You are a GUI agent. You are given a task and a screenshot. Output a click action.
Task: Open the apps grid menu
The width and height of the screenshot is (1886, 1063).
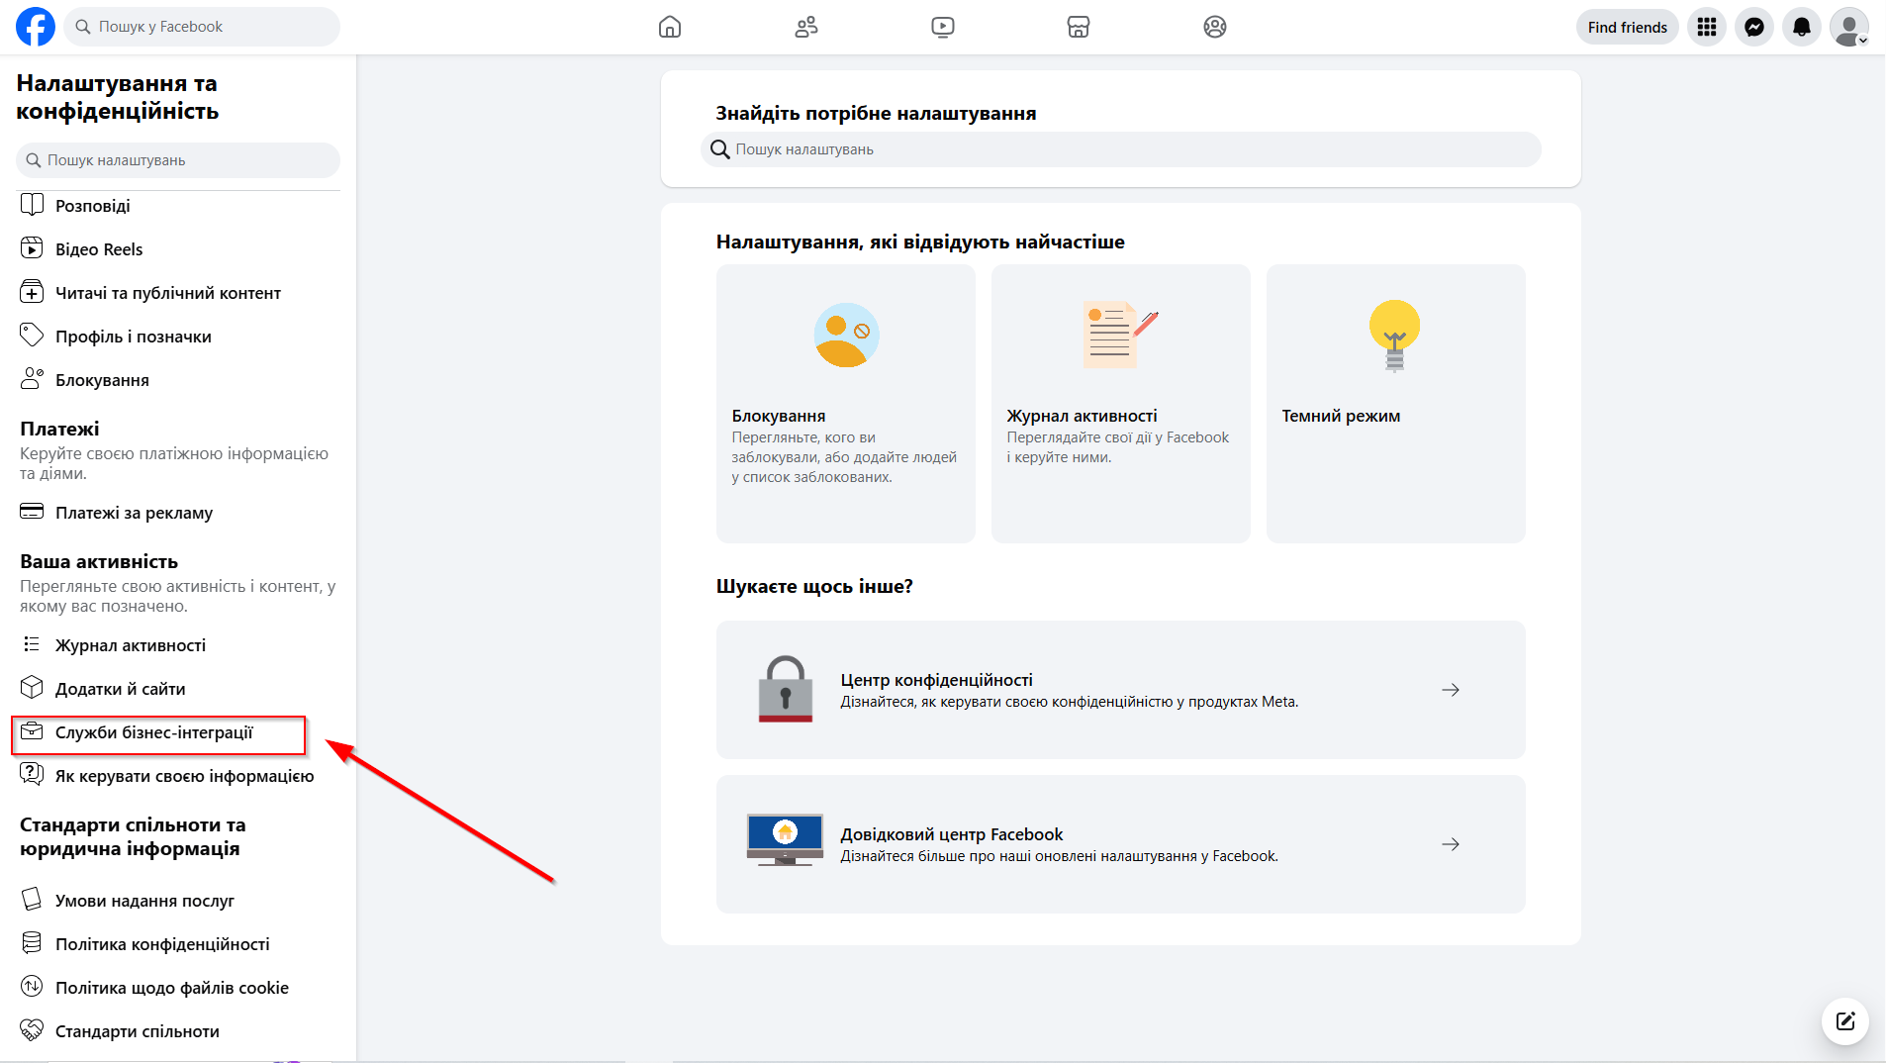[1707, 27]
